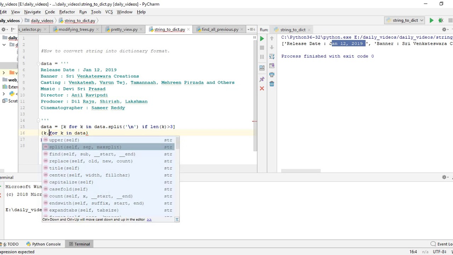The width and height of the screenshot is (453, 255).
Task: Go down the stack trace in Run
Action: (272, 47)
